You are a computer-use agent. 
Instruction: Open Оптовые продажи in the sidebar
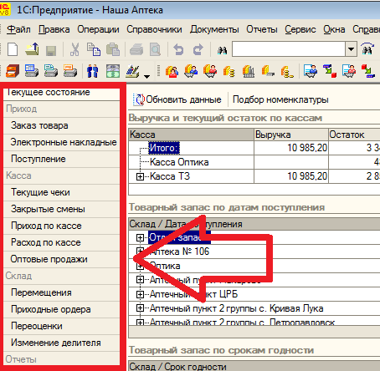pyautogui.click(x=62, y=259)
